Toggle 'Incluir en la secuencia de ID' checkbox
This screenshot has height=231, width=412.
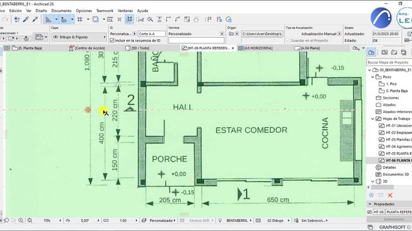tap(112, 40)
